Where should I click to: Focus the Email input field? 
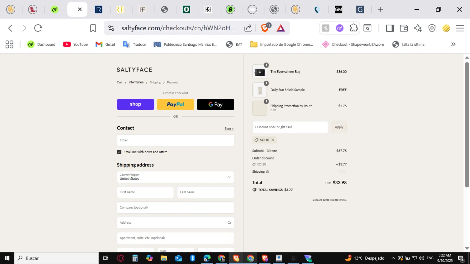[x=175, y=140]
